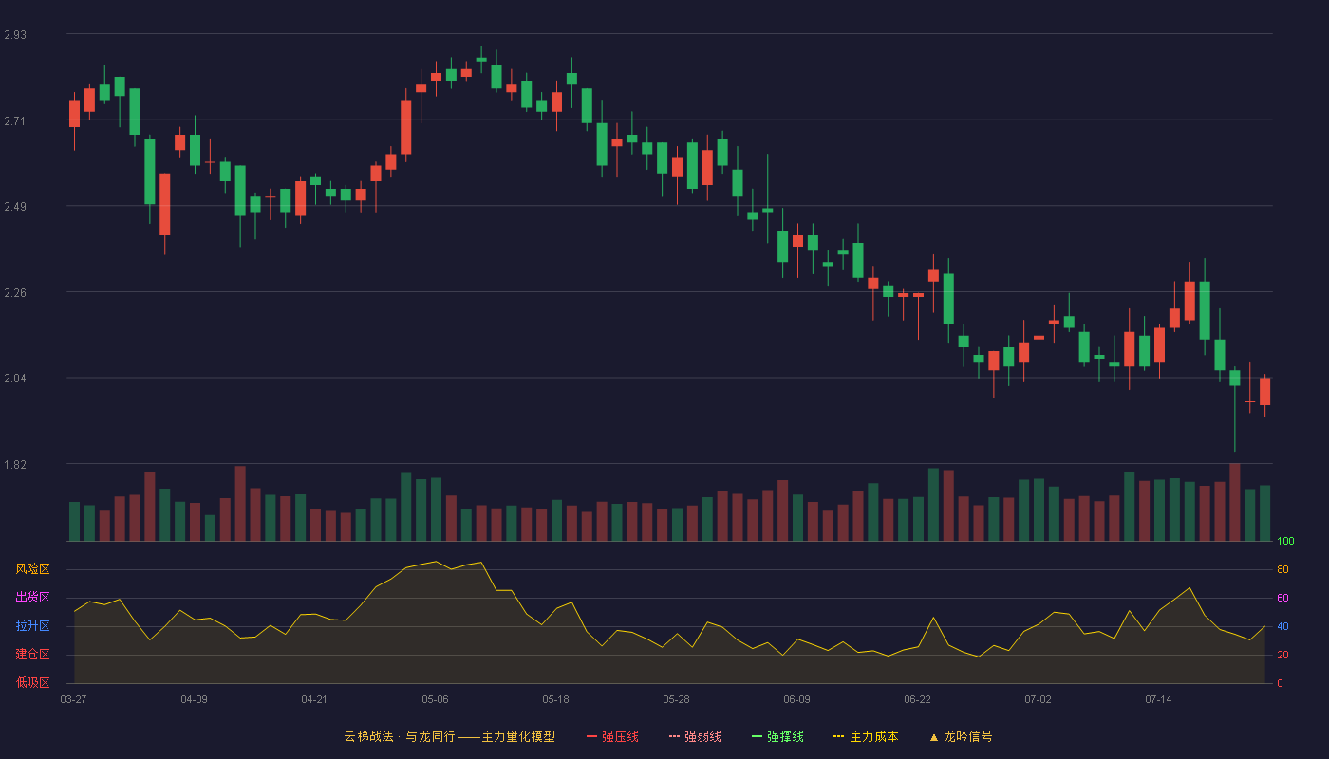The image size is (1329, 759).
Task: Click the 1.82 price axis label
Action: tap(15, 465)
